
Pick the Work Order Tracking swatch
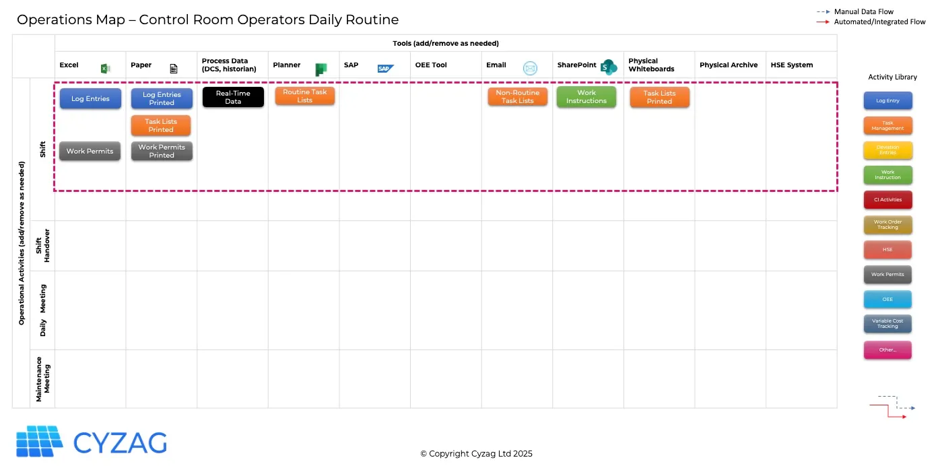pos(888,225)
